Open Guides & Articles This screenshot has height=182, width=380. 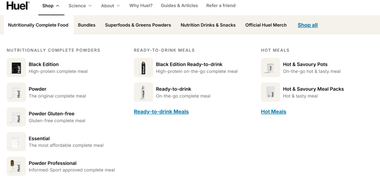[179, 6]
